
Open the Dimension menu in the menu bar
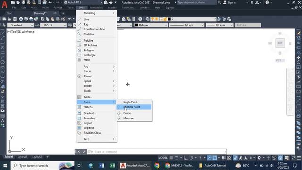(x=96, y=8)
